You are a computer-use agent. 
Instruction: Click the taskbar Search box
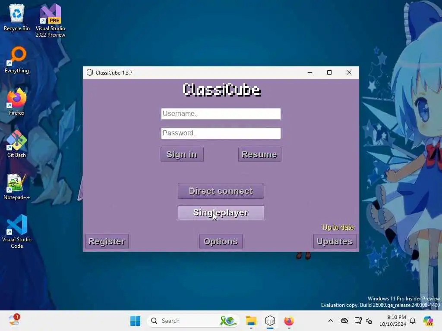(193, 321)
